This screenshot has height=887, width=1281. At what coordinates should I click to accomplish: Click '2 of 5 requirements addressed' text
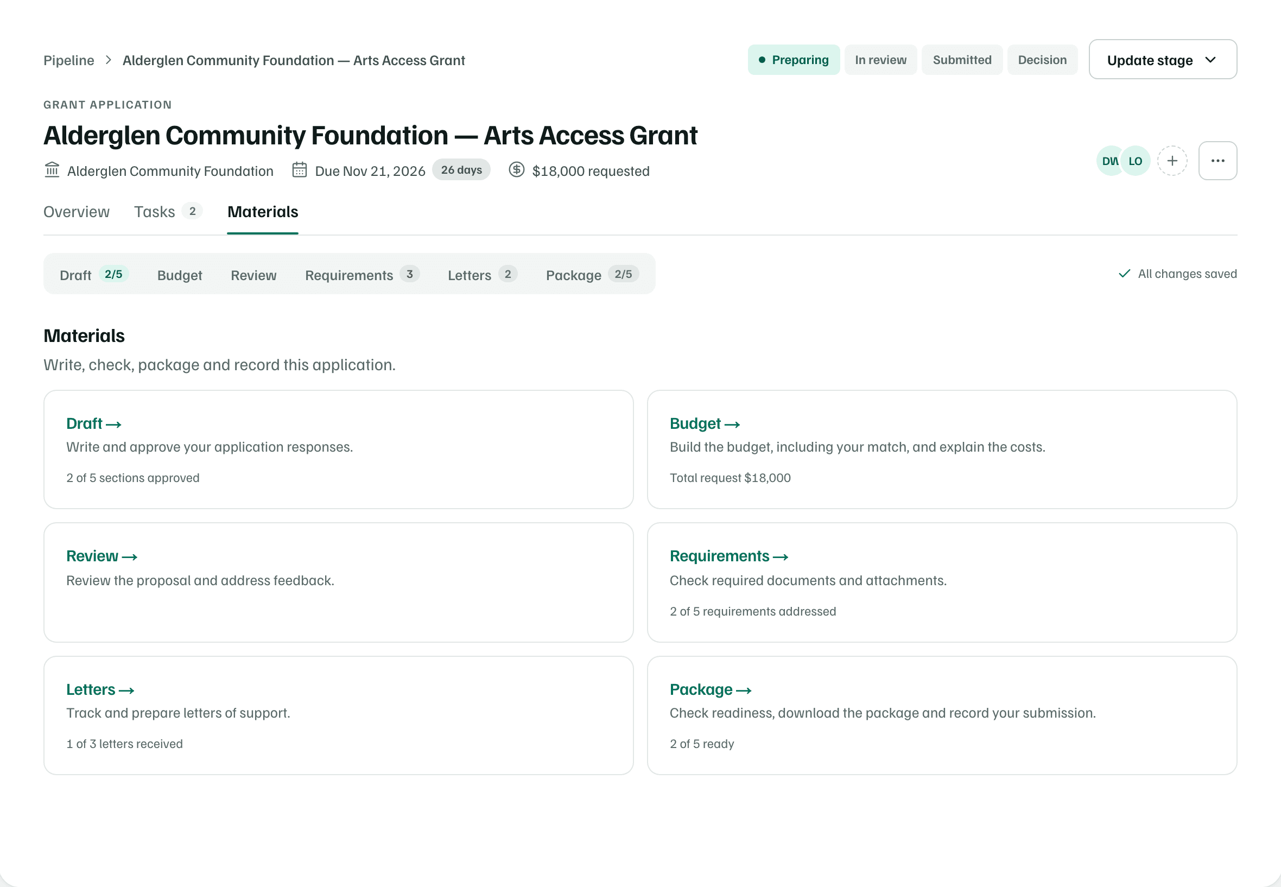[x=752, y=611]
